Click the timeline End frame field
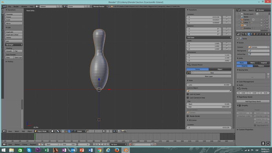The image size is (272, 153). [69, 144]
